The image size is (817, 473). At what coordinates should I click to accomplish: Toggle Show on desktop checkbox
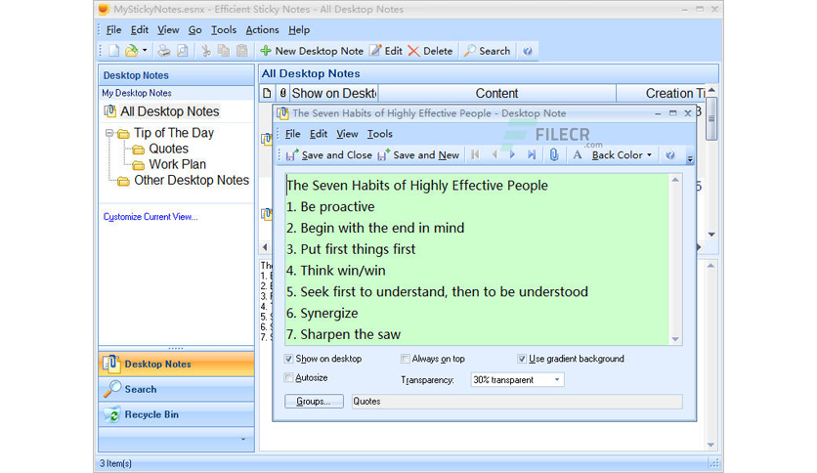coord(288,359)
